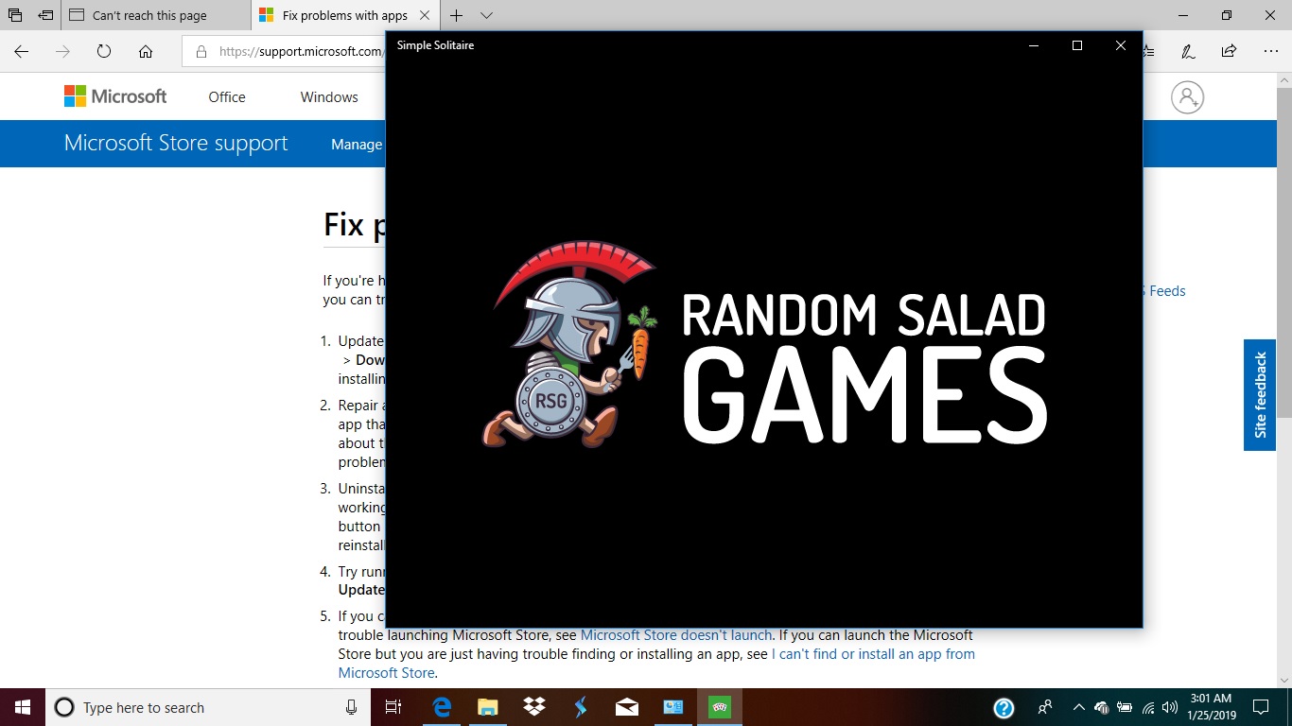
Task: Open the Windows menu on Microsoft site
Action: 329,97
